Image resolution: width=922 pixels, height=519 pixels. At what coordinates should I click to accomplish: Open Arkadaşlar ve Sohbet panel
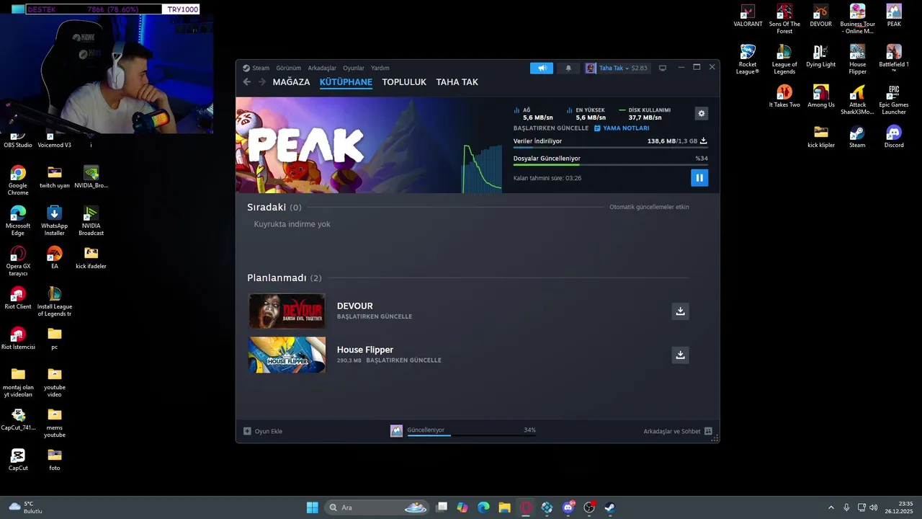point(678,431)
